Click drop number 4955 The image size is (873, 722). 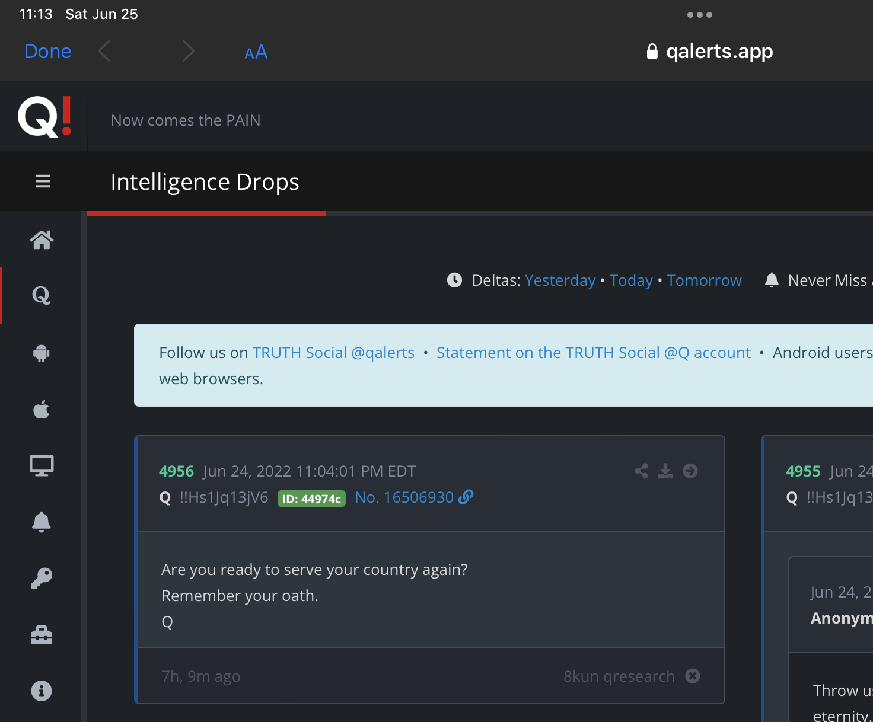point(803,471)
